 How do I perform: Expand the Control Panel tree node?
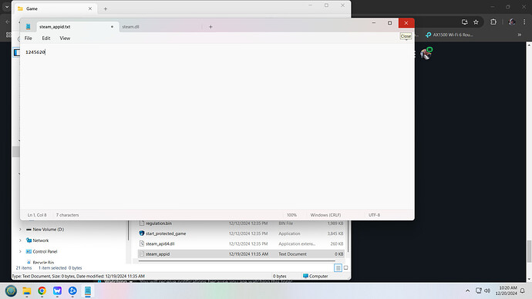click(x=20, y=251)
